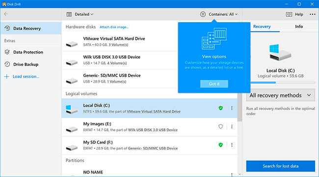Toggle protection shield for My SD Card (F:)
The height and width of the screenshot is (177, 319).
point(220,145)
